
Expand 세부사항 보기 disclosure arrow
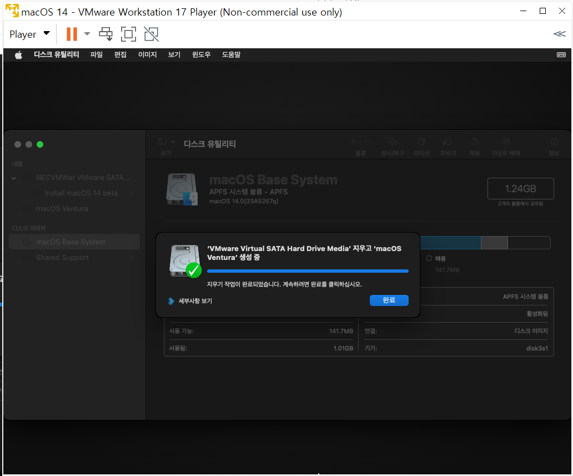[x=171, y=301]
